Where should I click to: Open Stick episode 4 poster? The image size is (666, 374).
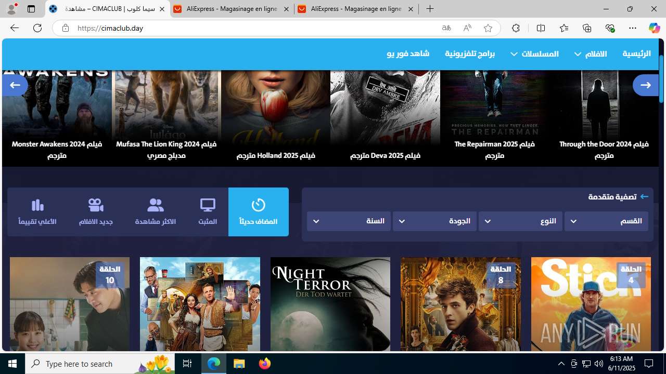click(x=591, y=304)
